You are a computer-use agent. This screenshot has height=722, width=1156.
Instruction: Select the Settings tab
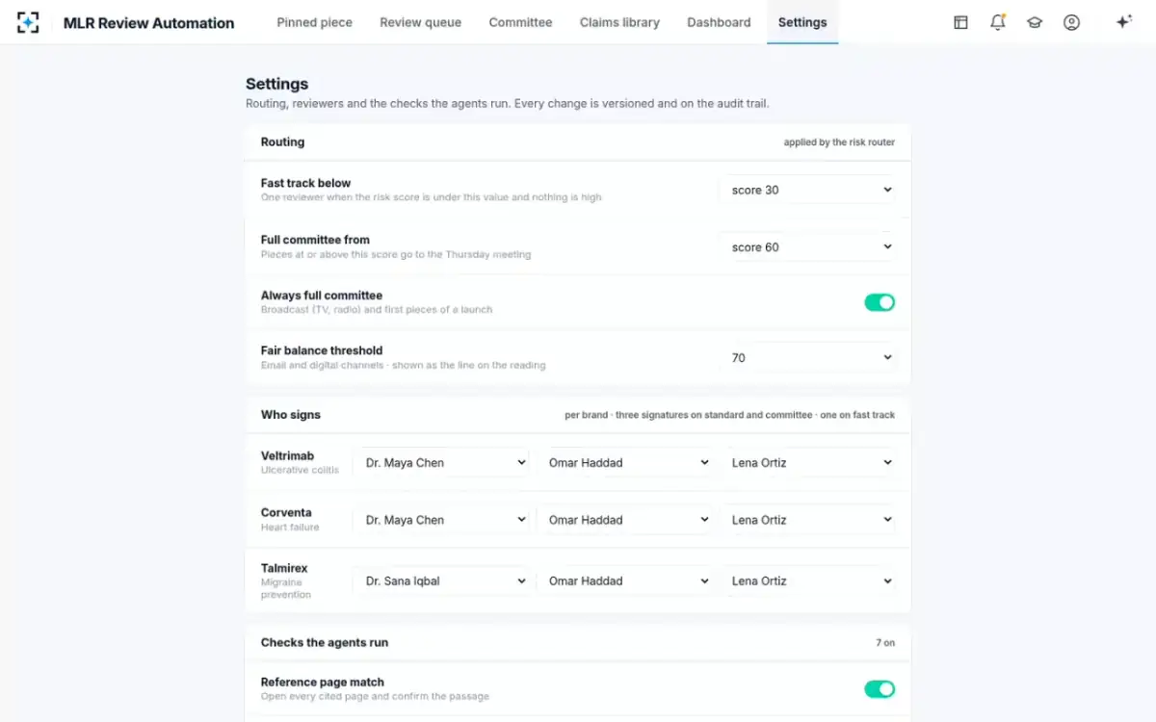click(802, 22)
